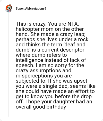This screenshot has width=103, height=121.
Task: Click the comment's first line 'This is crazy'
Action: 31,24
